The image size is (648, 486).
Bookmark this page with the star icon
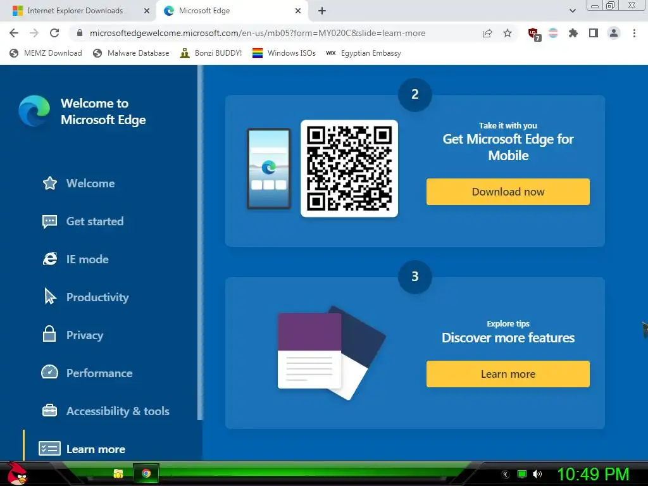click(508, 33)
